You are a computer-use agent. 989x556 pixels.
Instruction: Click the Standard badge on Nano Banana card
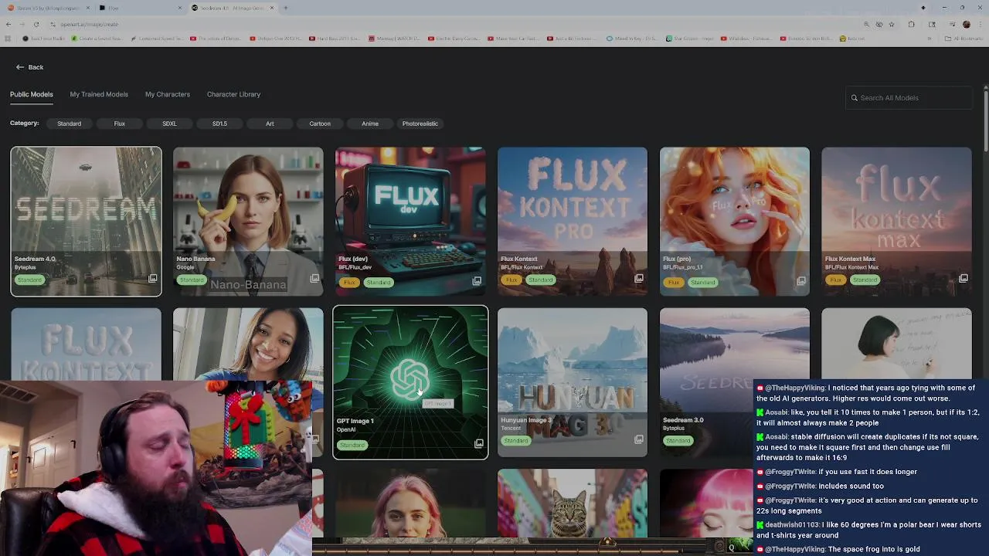click(x=192, y=280)
